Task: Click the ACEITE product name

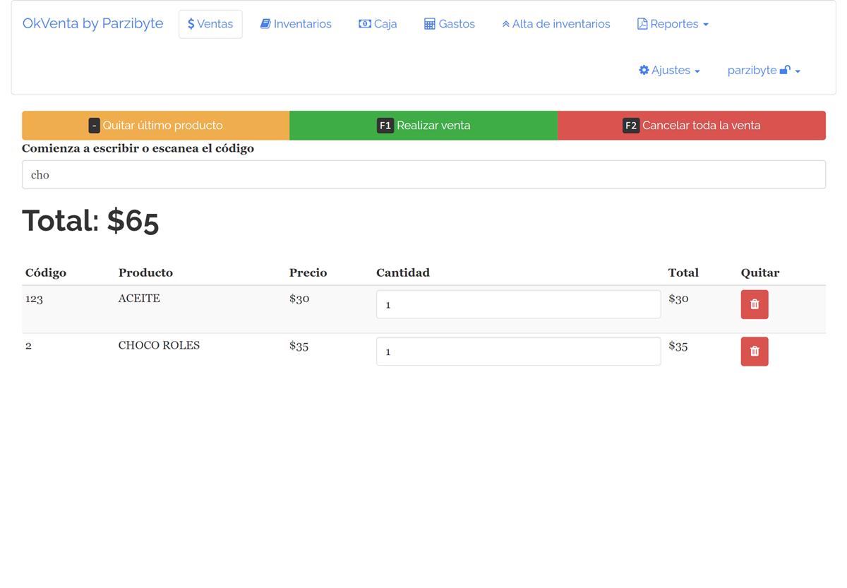Action: click(x=139, y=299)
